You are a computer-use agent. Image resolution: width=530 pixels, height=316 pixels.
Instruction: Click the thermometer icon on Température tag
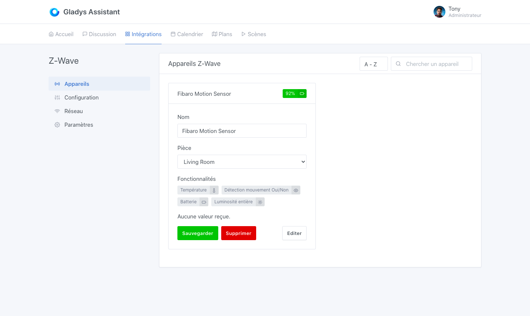214,190
